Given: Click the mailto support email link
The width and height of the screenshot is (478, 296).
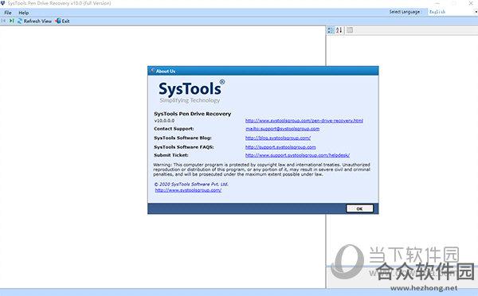Looking at the screenshot, I should point(282,129).
